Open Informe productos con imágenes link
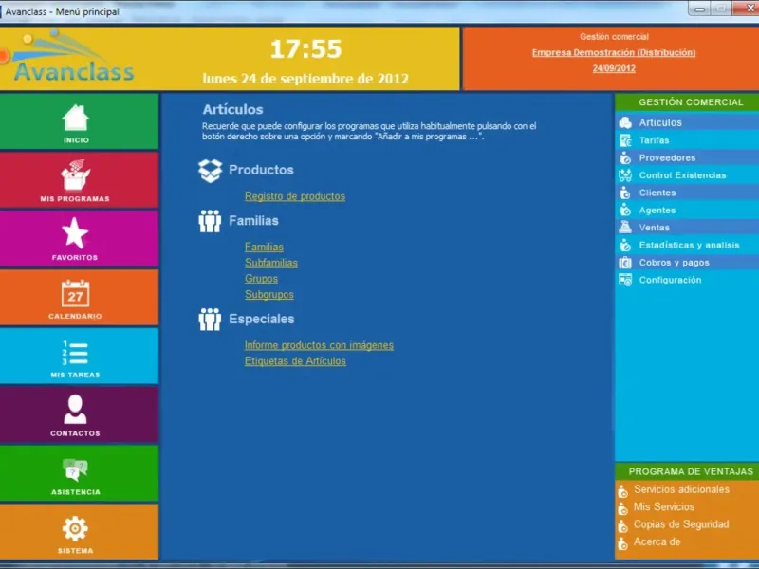The height and width of the screenshot is (569, 759). click(319, 345)
